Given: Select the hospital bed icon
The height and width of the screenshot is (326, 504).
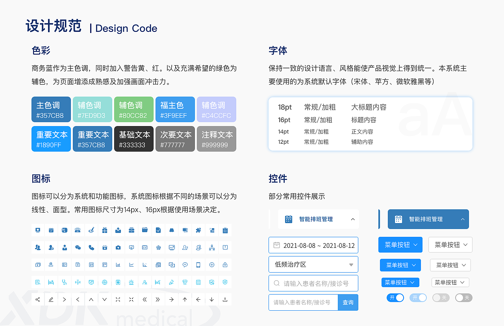Looking at the screenshot, I should click(x=51, y=282).
